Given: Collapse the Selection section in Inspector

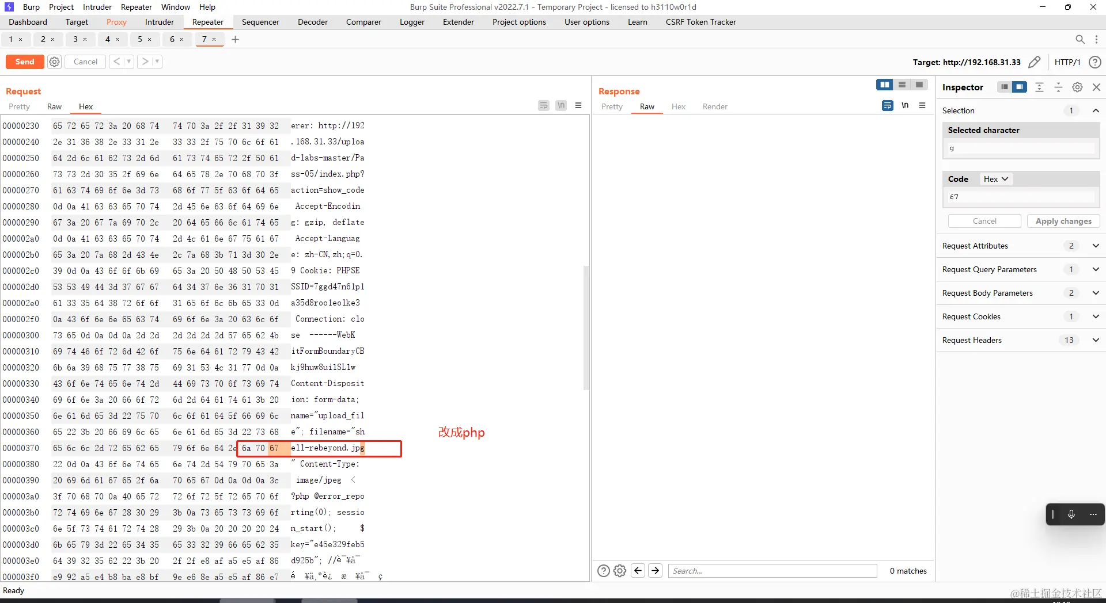Looking at the screenshot, I should click(x=1096, y=110).
